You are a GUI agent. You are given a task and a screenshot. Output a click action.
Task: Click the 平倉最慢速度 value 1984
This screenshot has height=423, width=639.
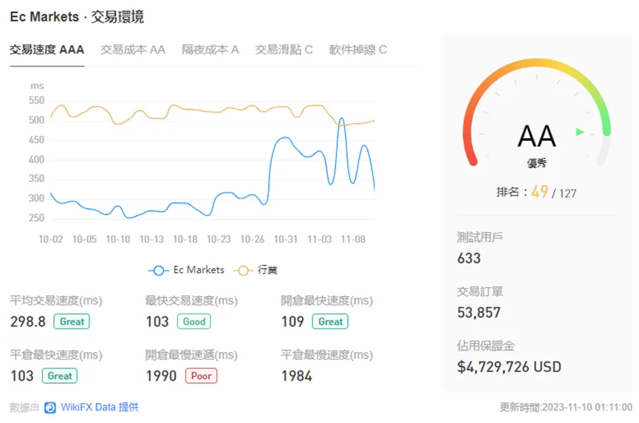(x=297, y=376)
